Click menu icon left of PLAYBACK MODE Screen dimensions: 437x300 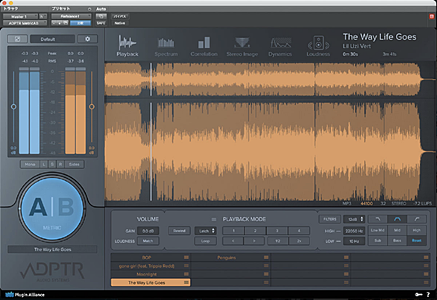(x=214, y=220)
